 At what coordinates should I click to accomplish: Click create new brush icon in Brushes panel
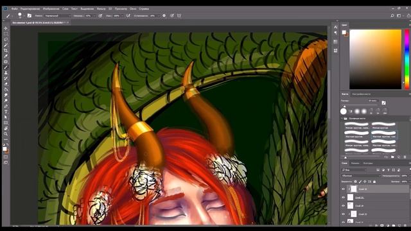click(x=399, y=157)
